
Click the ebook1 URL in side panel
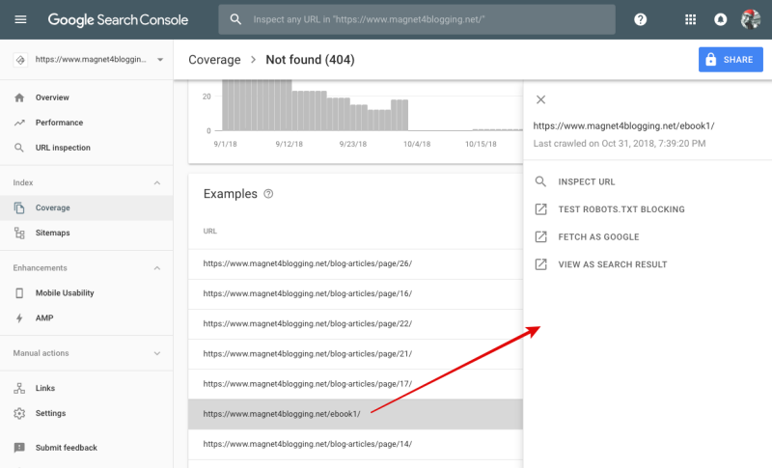(x=623, y=126)
